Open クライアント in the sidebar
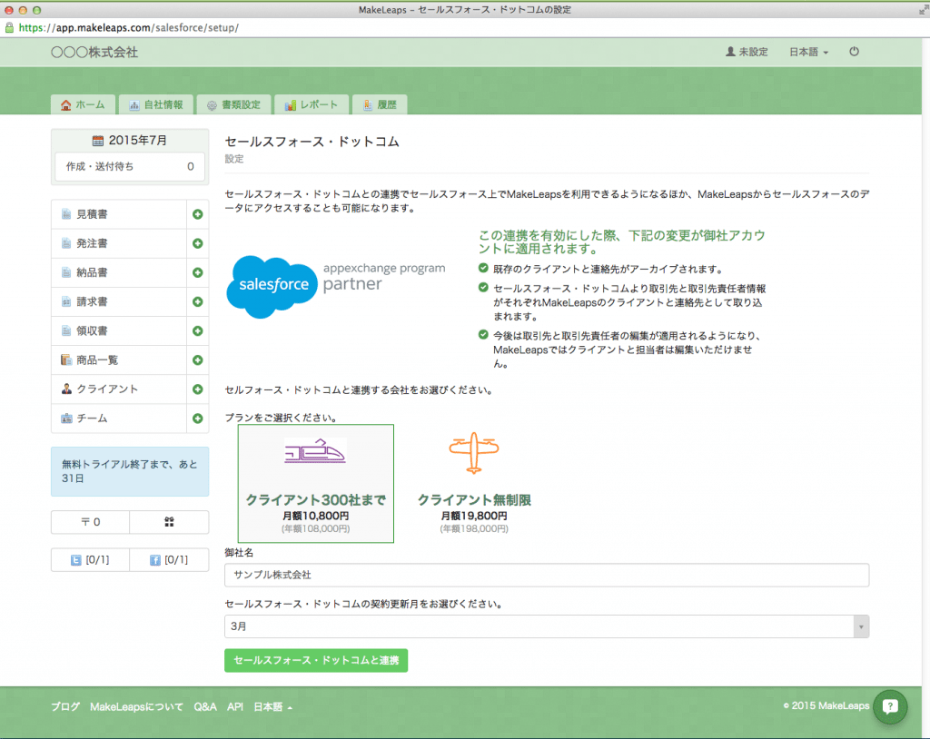Screen dimensions: 930x739 pos(119,389)
